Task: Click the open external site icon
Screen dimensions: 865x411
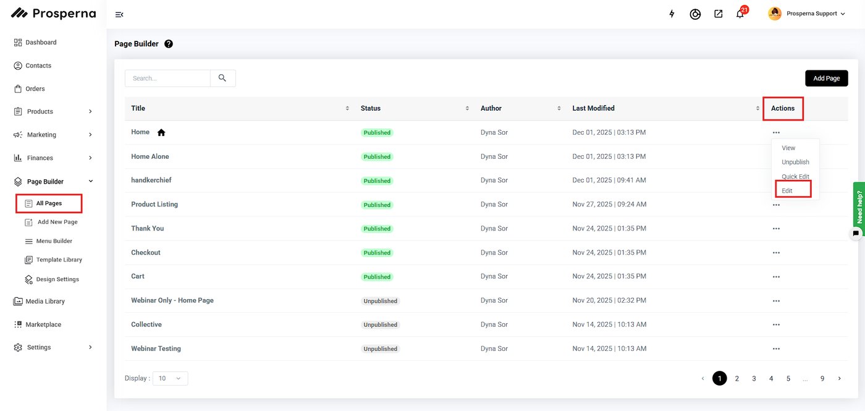Action: point(718,14)
